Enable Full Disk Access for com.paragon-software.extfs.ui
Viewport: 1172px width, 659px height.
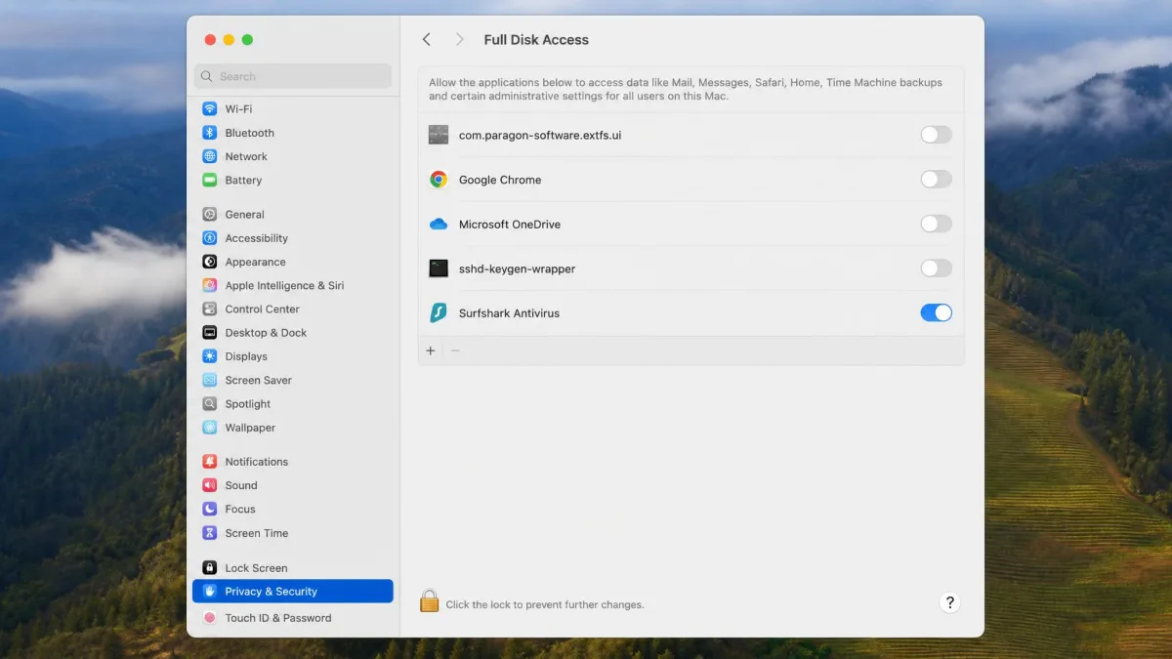[x=936, y=135]
